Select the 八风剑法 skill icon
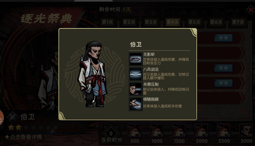This screenshot has height=146, width=255. click(x=136, y=74)
